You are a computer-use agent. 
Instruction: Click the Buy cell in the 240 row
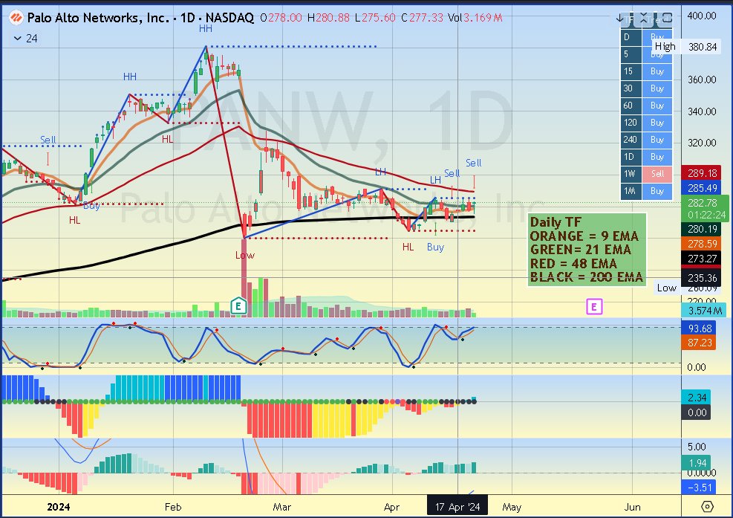pyautogui.click(x=657, y=140)
